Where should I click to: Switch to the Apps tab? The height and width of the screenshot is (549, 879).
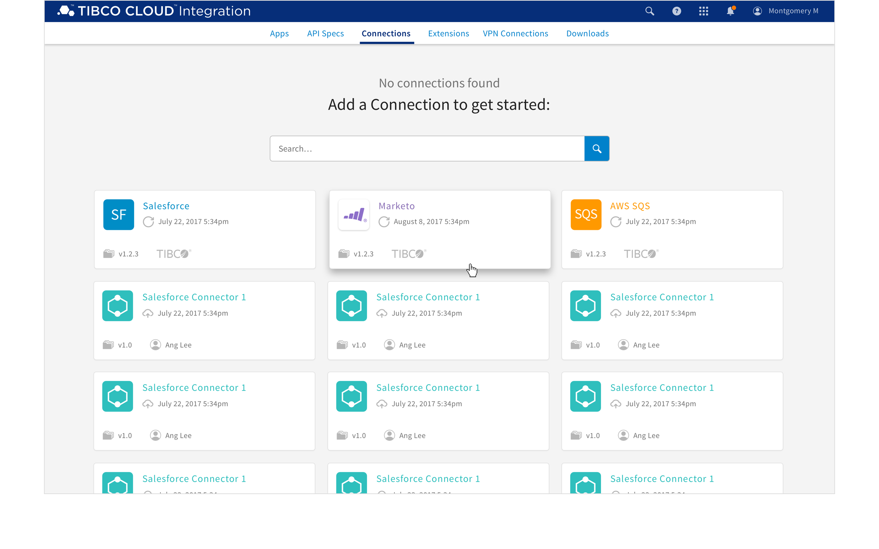[x=279, y=33]
